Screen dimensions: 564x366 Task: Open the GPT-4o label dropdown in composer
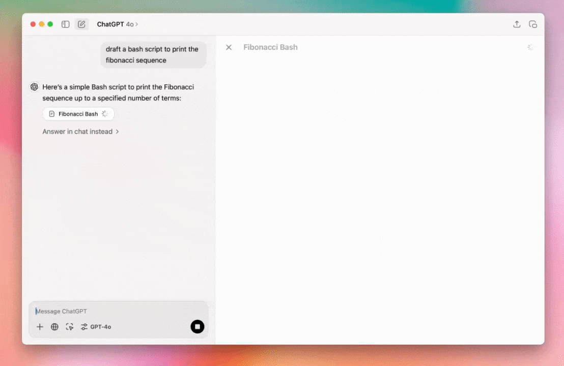tap(100, 327)
